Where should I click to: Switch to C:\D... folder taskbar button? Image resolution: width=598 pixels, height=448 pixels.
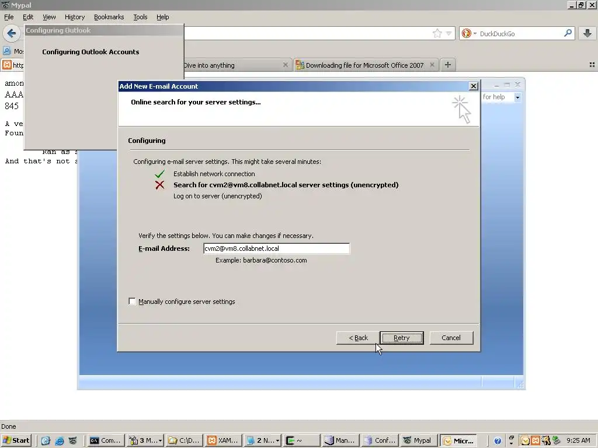[184, 440]
